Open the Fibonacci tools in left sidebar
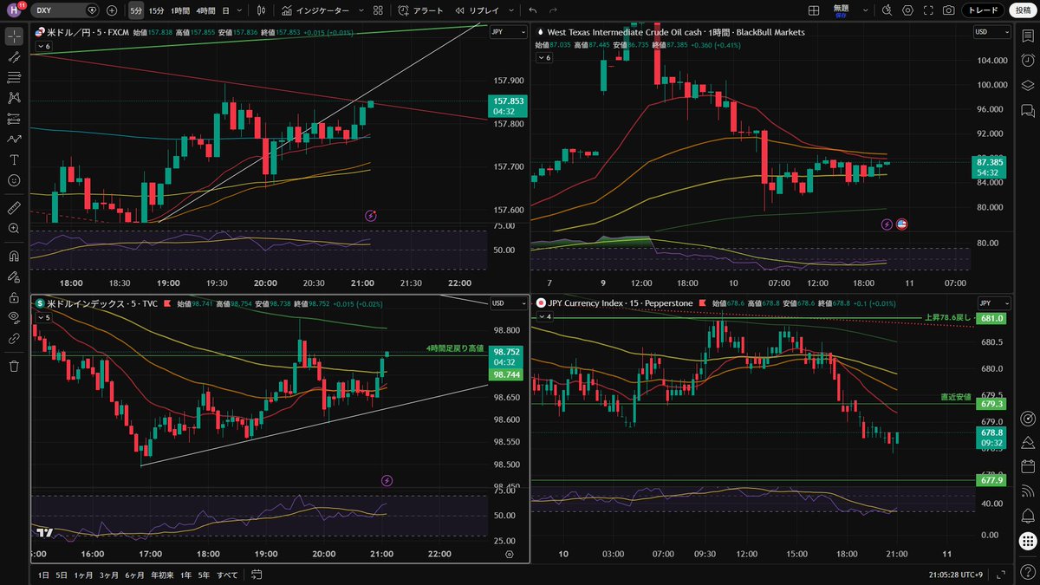This screenshot has height=585, width=1040. coord(14,77)
